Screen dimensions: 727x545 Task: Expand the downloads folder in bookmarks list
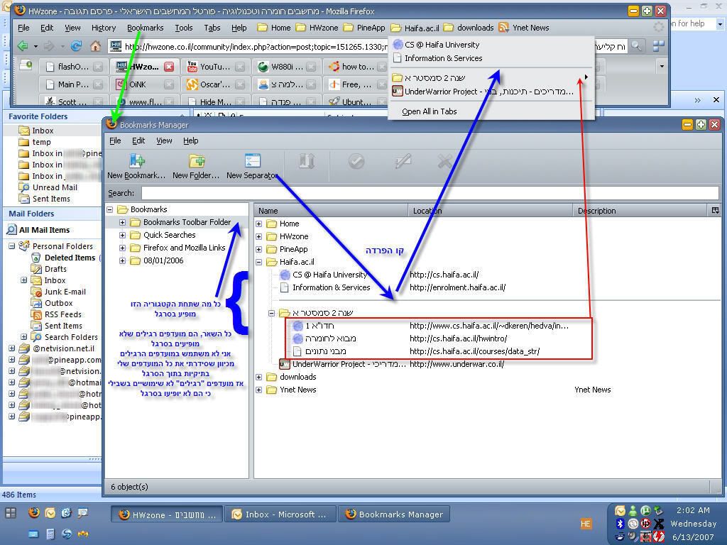point(258,378)
